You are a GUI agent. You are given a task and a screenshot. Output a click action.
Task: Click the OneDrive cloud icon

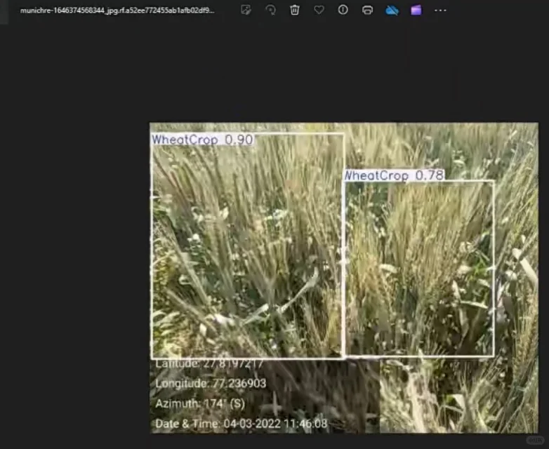point(392,10)
